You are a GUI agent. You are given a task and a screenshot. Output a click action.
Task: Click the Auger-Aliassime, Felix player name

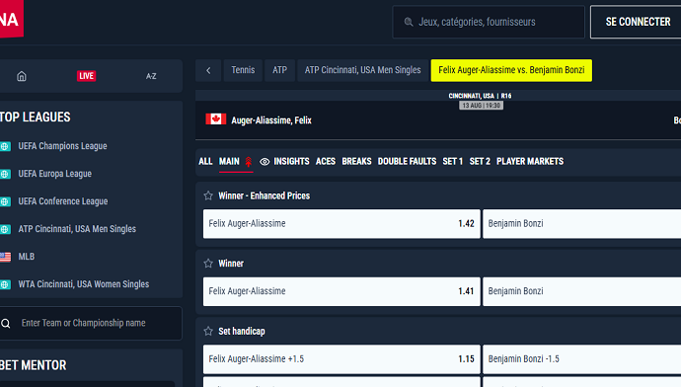(x=271, y=120)
